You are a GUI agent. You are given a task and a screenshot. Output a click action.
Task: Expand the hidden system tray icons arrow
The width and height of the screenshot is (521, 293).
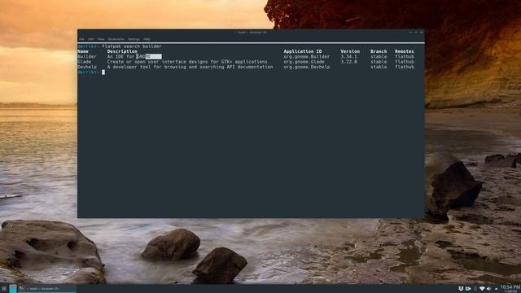pyautogui.click(x=496, y=289)
